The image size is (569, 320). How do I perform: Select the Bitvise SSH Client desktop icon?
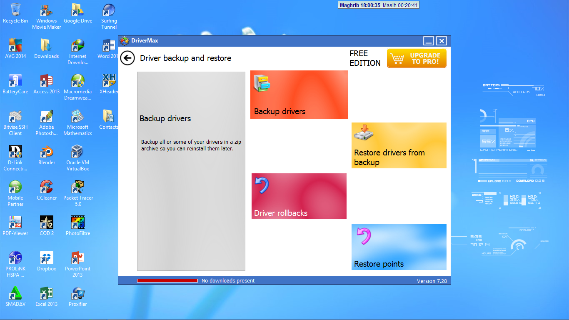tap(15, 123)
